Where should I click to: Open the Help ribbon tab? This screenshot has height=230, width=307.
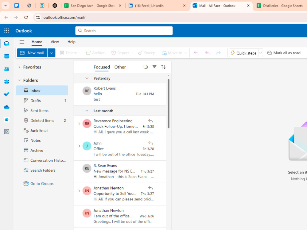click(x=72, y=42)
